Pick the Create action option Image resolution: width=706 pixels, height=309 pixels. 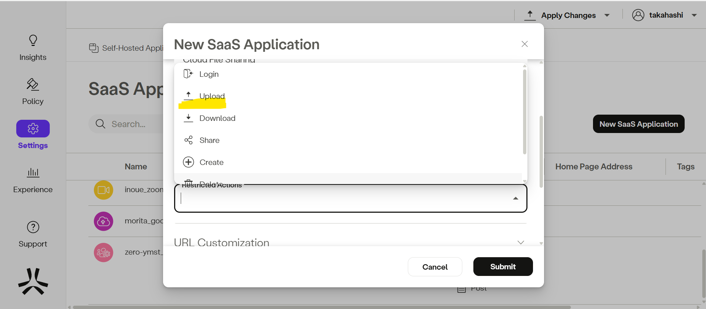pyautogui.click(x=211, y=162)
